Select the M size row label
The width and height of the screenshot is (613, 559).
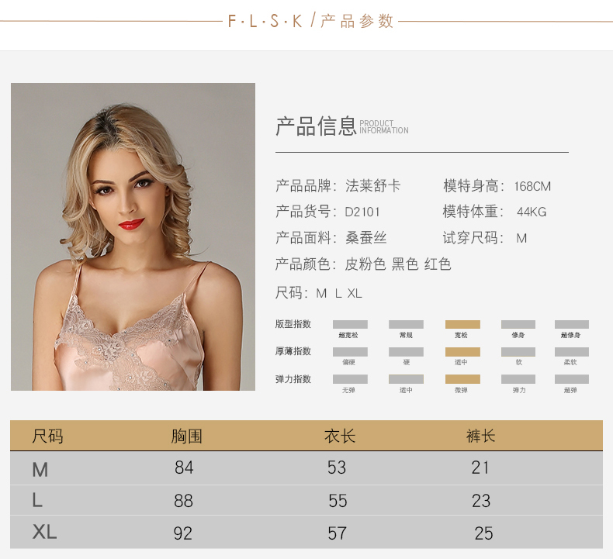(x=40, y=468)
